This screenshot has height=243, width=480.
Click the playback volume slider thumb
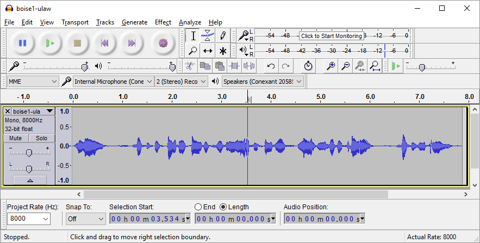172,67
